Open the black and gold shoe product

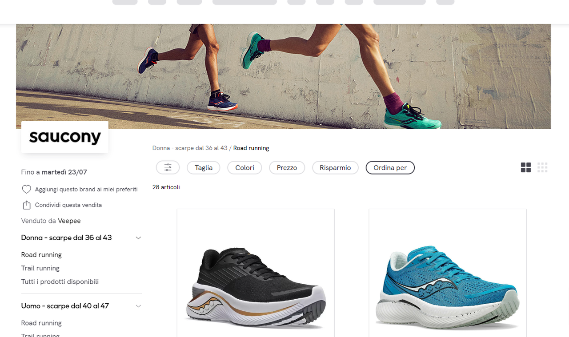click(256, 273)
